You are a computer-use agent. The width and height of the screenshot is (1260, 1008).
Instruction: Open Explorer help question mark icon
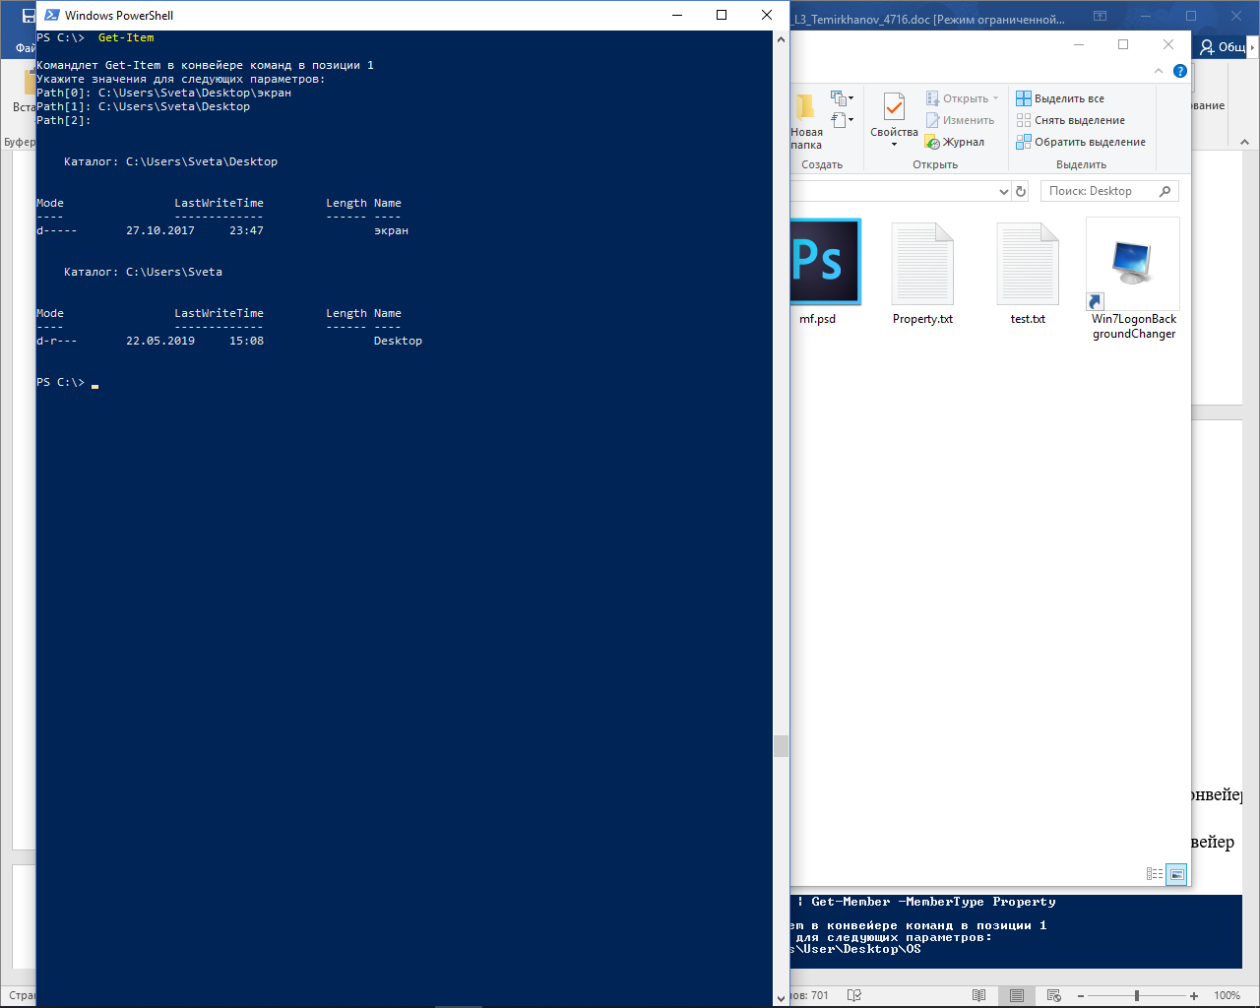1180,71
